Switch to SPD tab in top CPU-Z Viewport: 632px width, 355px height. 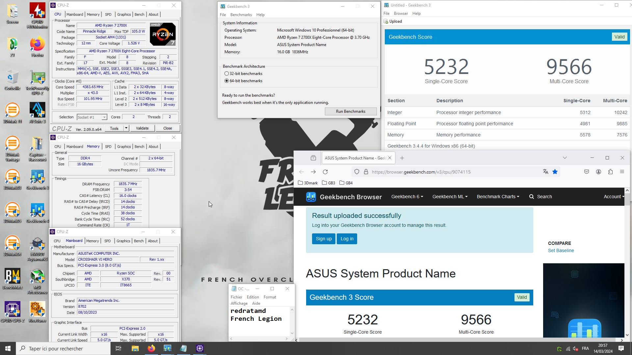pos(108,14)
